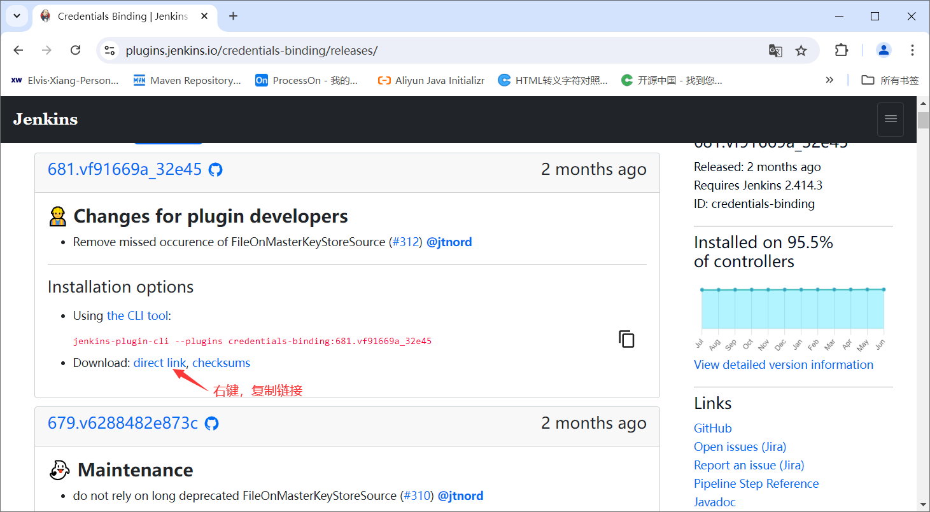Open Chrome three-dot menu
The image size is (930, 512).
(912, 50)
